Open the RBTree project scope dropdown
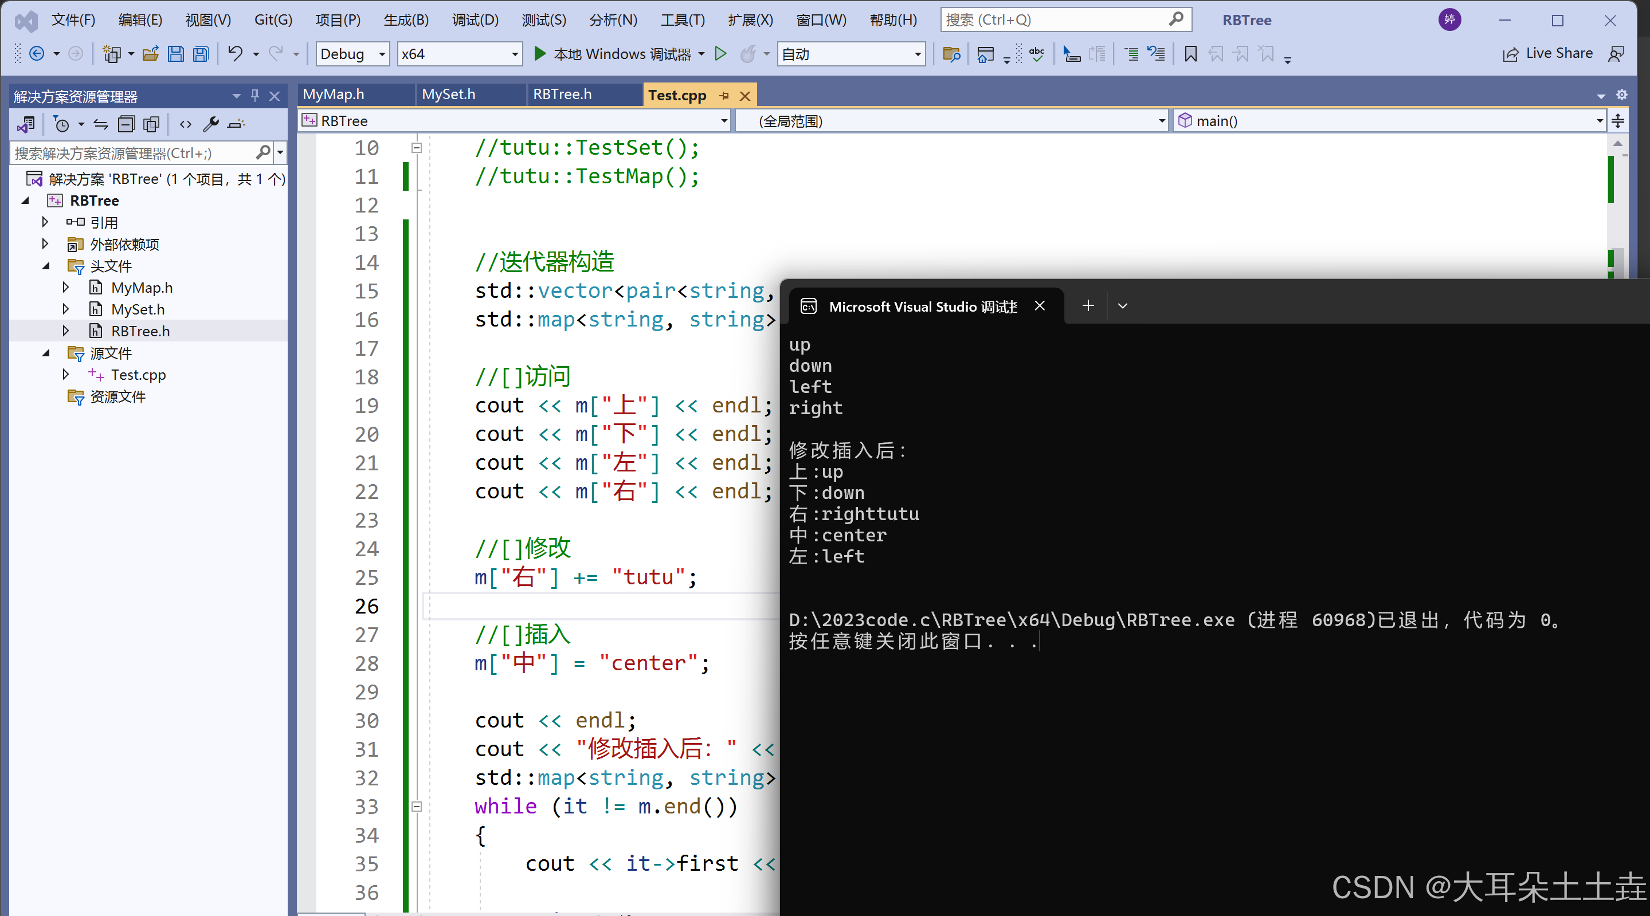The image size is (1650, 916). [x=514, y=121]
